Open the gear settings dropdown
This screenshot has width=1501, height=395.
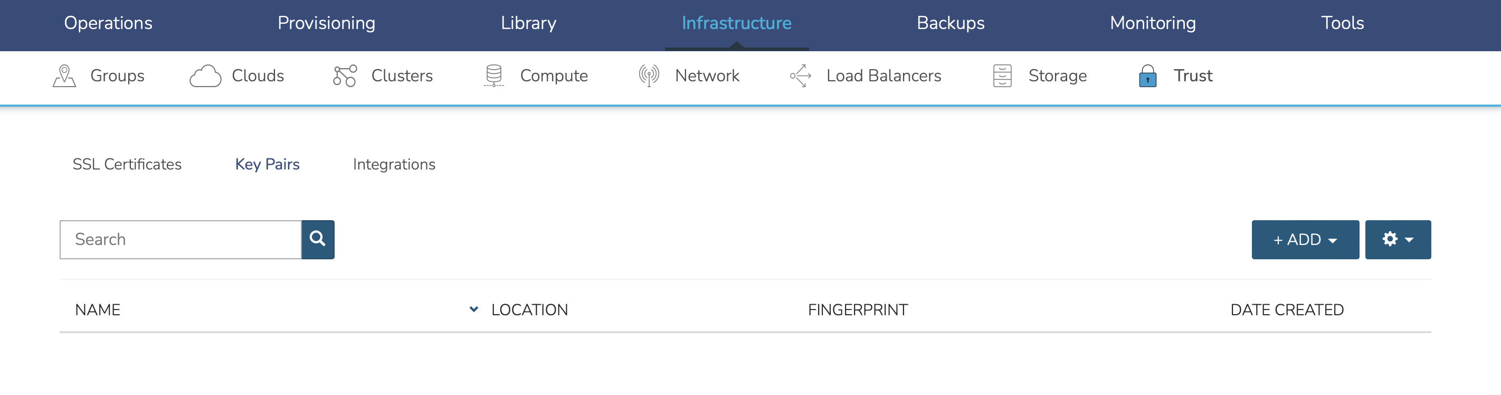pyautogui.click(x=1397, y=239)
